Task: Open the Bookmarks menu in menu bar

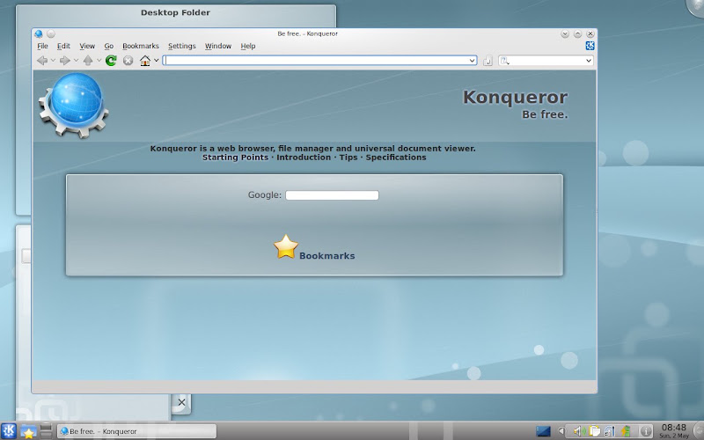Action: [x=141, y=46]
